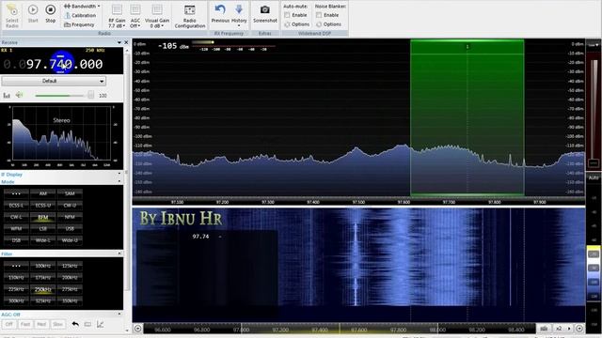
Task: Open the Frequency tool in the Radio group
Action: (x=79, y=24)
